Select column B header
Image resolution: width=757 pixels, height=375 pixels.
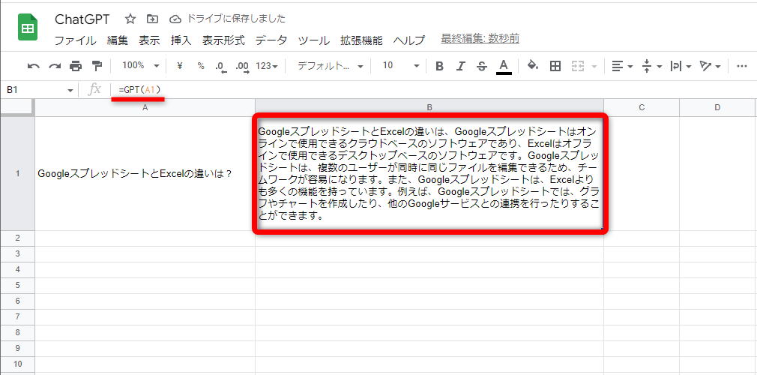point(429,107)
